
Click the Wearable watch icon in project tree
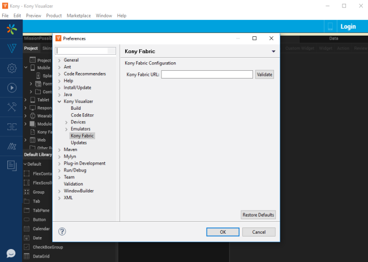[33, 116]
